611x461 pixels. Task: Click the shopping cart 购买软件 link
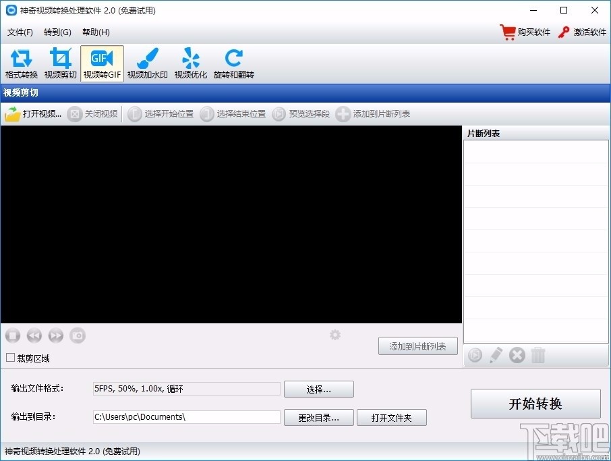[x=525, y=32]
